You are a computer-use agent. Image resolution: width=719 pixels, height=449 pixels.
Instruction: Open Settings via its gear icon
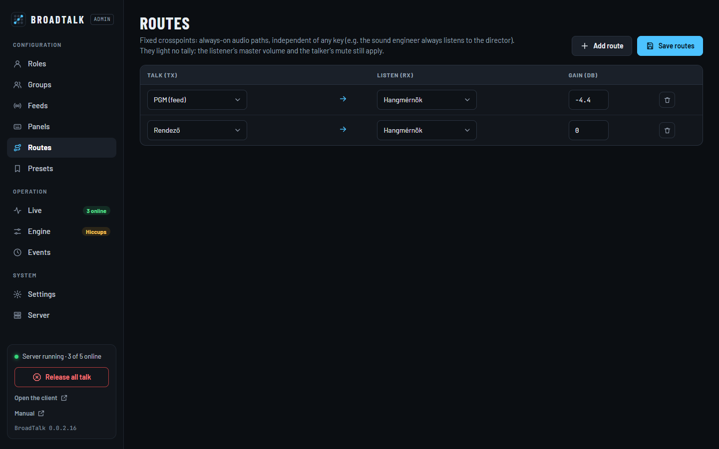[x=17, y=294]
